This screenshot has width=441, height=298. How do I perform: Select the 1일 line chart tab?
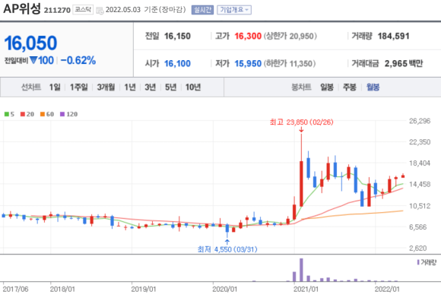click(x=55, y=87)
